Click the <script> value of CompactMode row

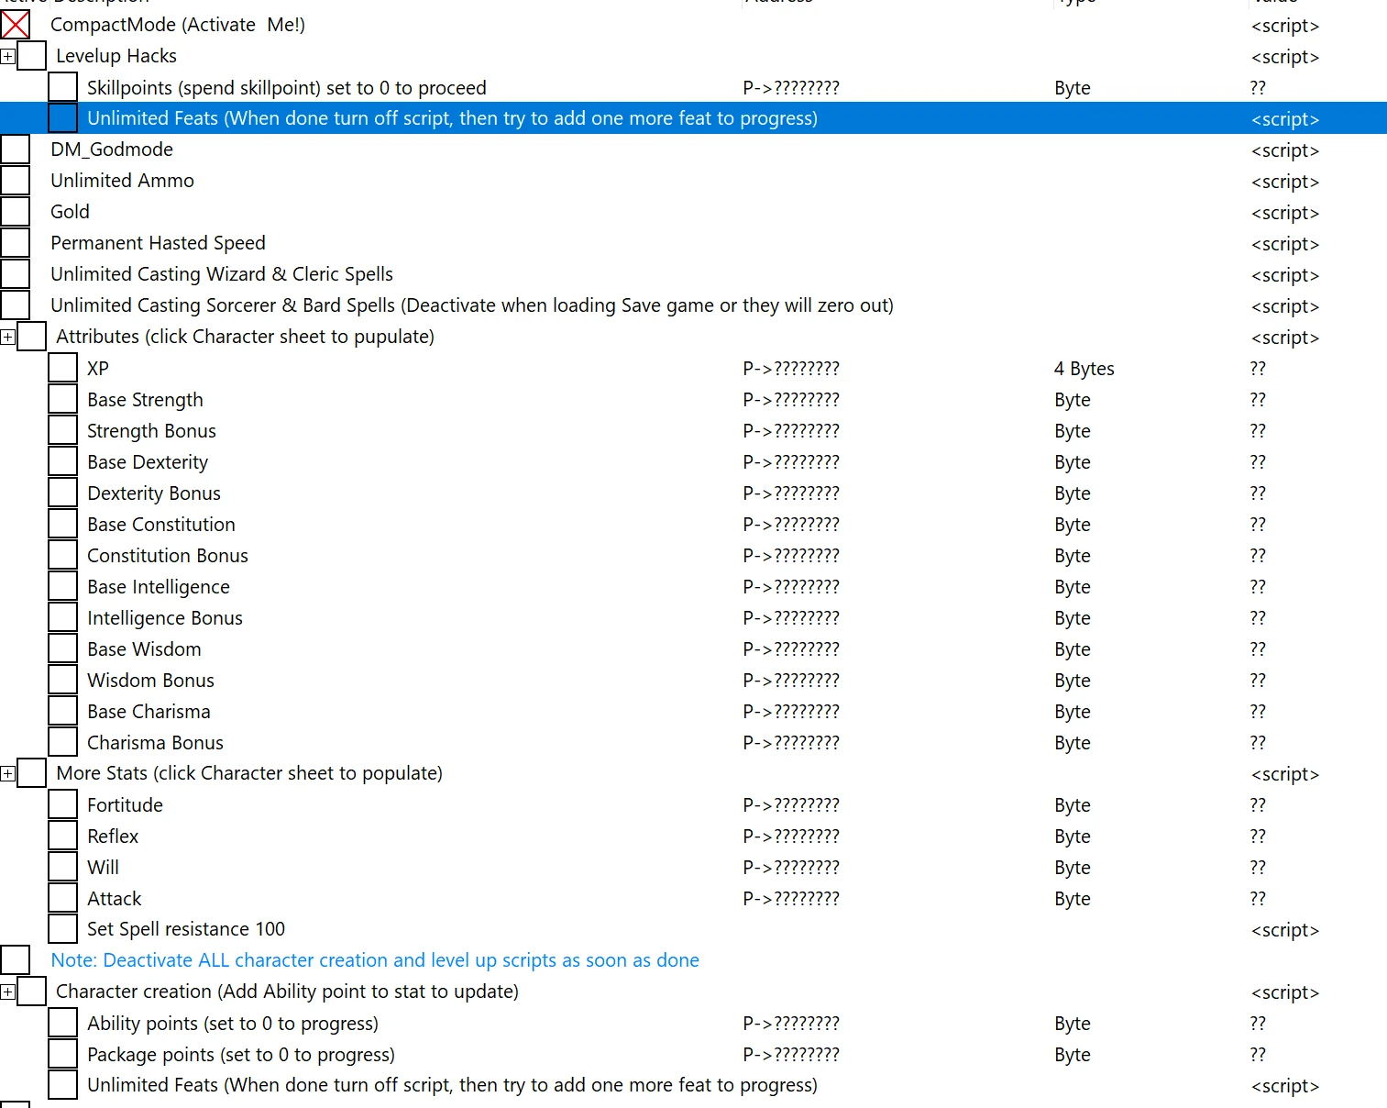(x=1285, y=26)
